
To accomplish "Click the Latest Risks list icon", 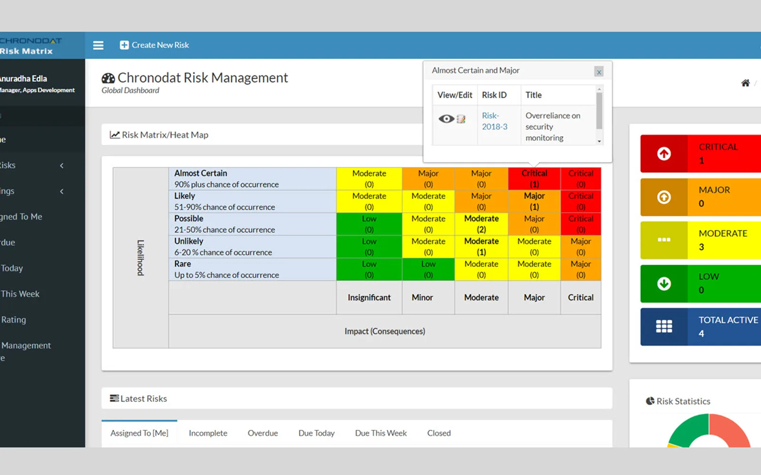I will (x=114, y=399).
